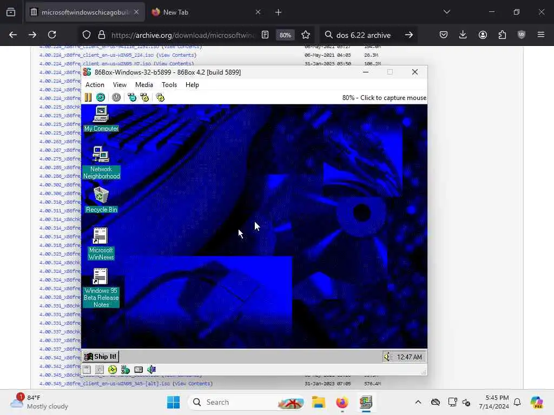
Task: Select the Microsoft WinNews shortcut
Action: click(101, 244)
